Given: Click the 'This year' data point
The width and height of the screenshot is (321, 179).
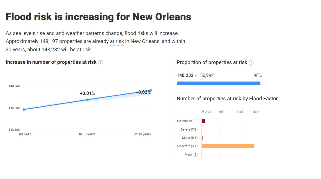Looking at the screenshot, I should pyautogui.click(x=24, y=109).
